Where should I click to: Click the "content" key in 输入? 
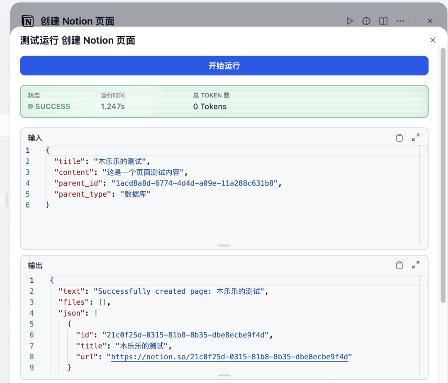point(74,172)
